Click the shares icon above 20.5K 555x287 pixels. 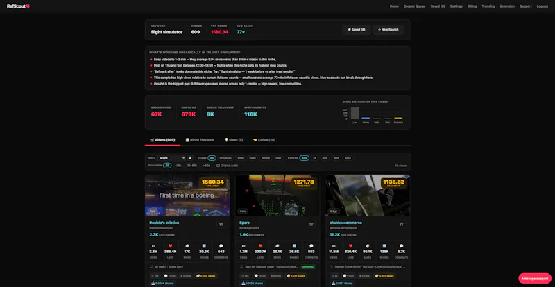point(204,246)
